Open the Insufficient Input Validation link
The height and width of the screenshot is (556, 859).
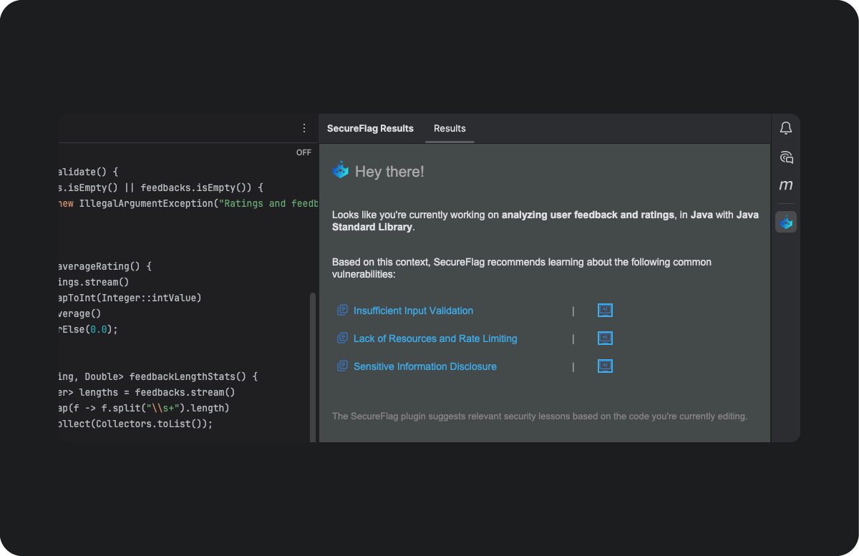pyautogui.click(x=413, y=311)
